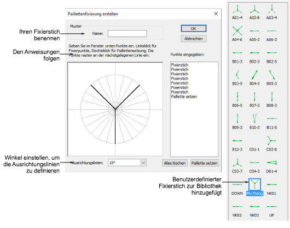The image size is (290, 228).
Task: Choose the B07-3 vertical fixing pattern
Action: pos(254,100)
